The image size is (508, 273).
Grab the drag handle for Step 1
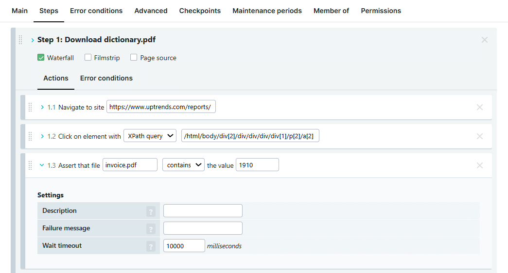click(20, 40)
